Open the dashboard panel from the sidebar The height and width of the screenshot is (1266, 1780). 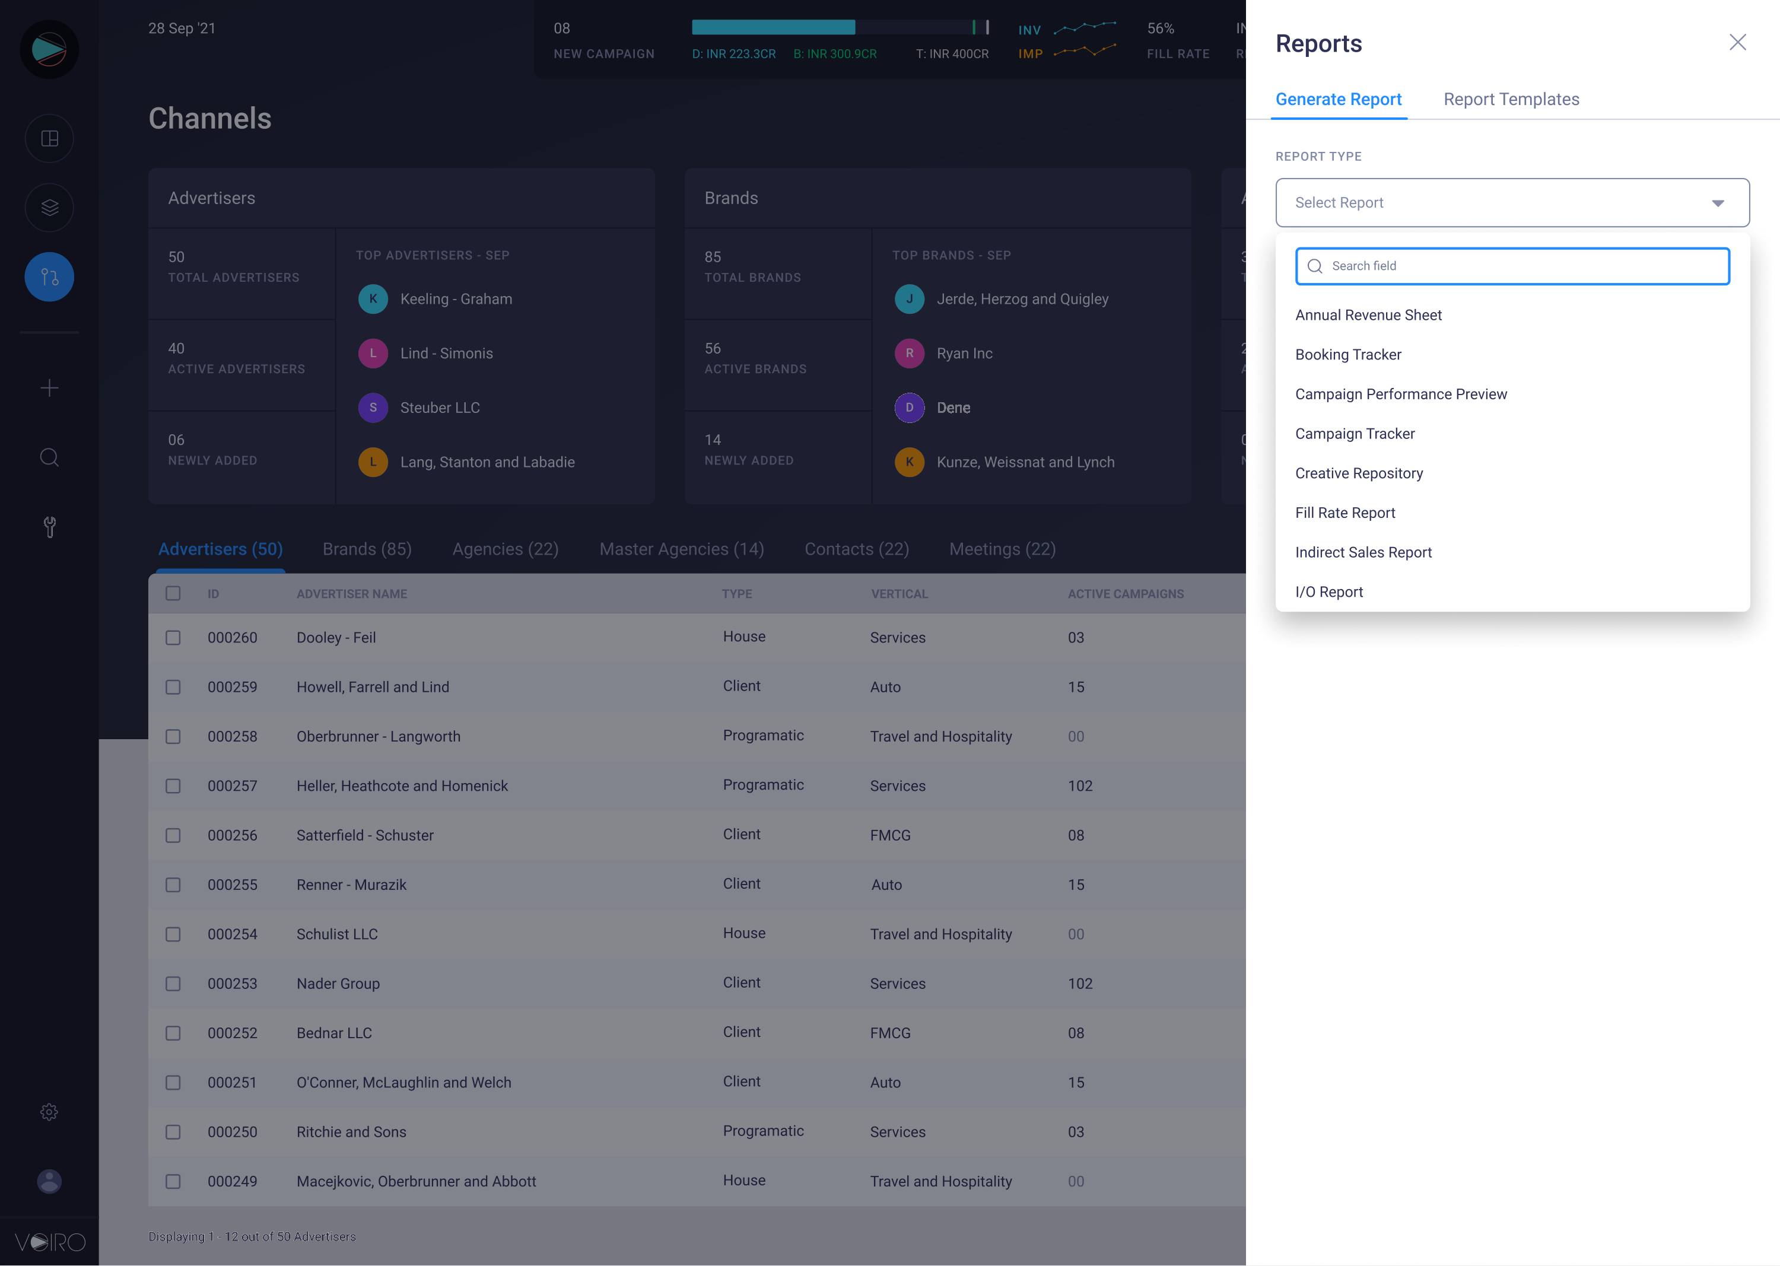click(x=49, y=138)
